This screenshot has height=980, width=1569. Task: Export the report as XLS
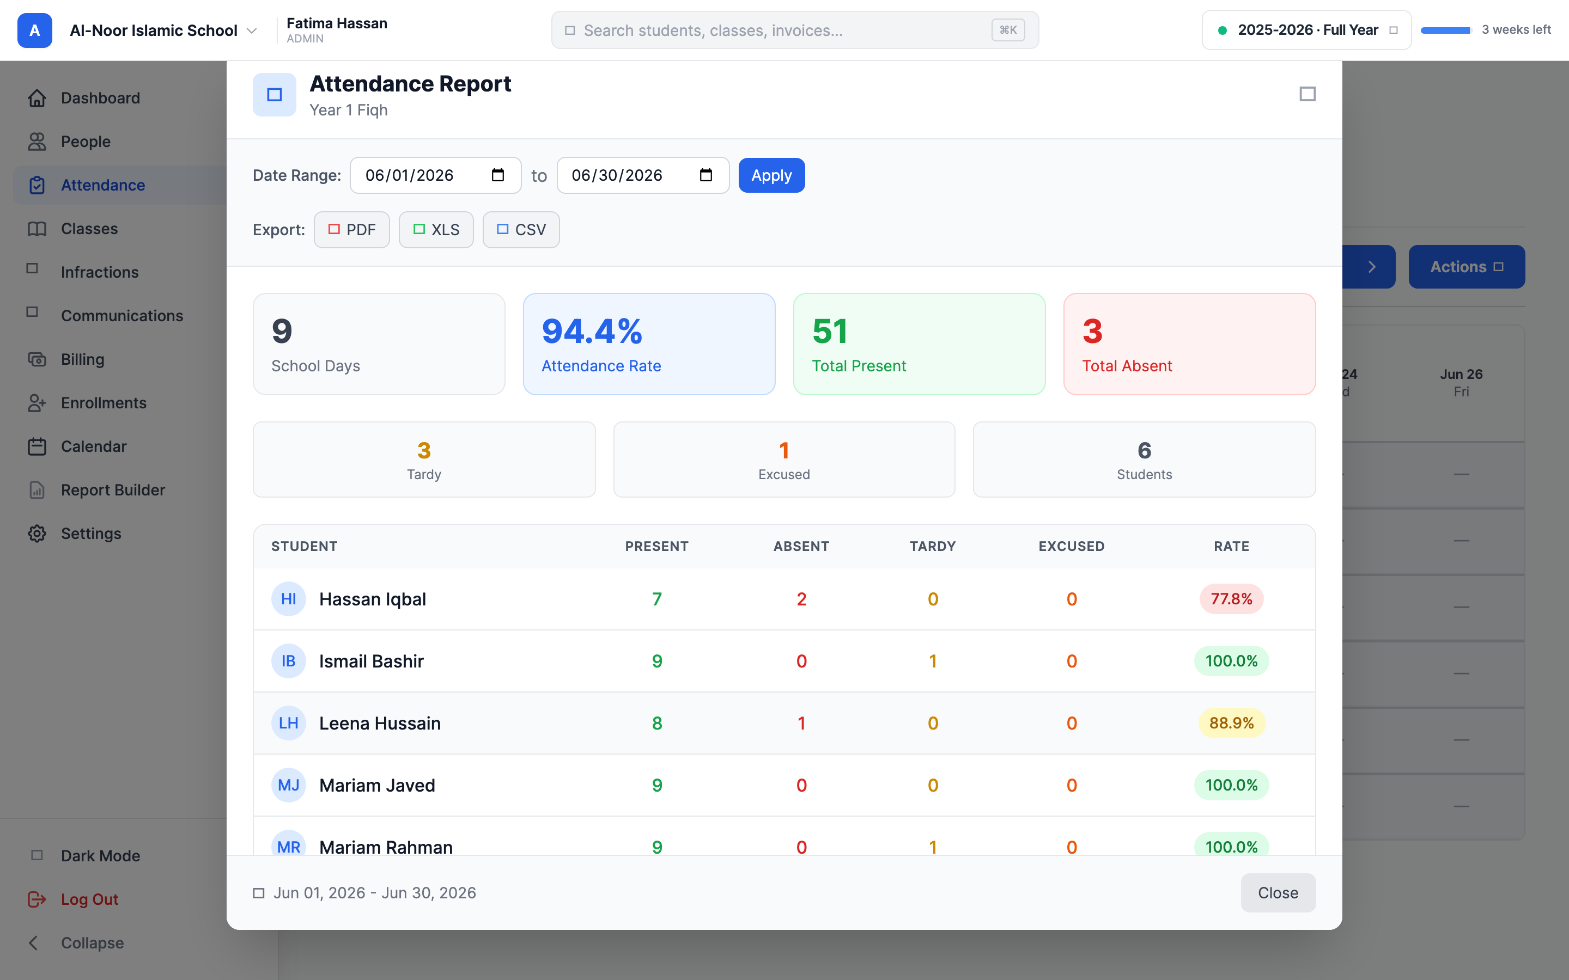coord(436,229)
